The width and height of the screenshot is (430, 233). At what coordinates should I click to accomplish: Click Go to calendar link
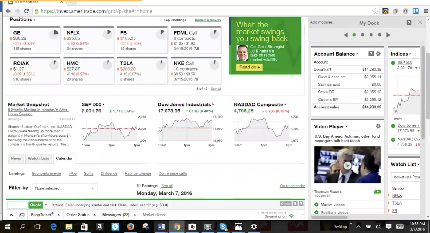coord(292,186)
